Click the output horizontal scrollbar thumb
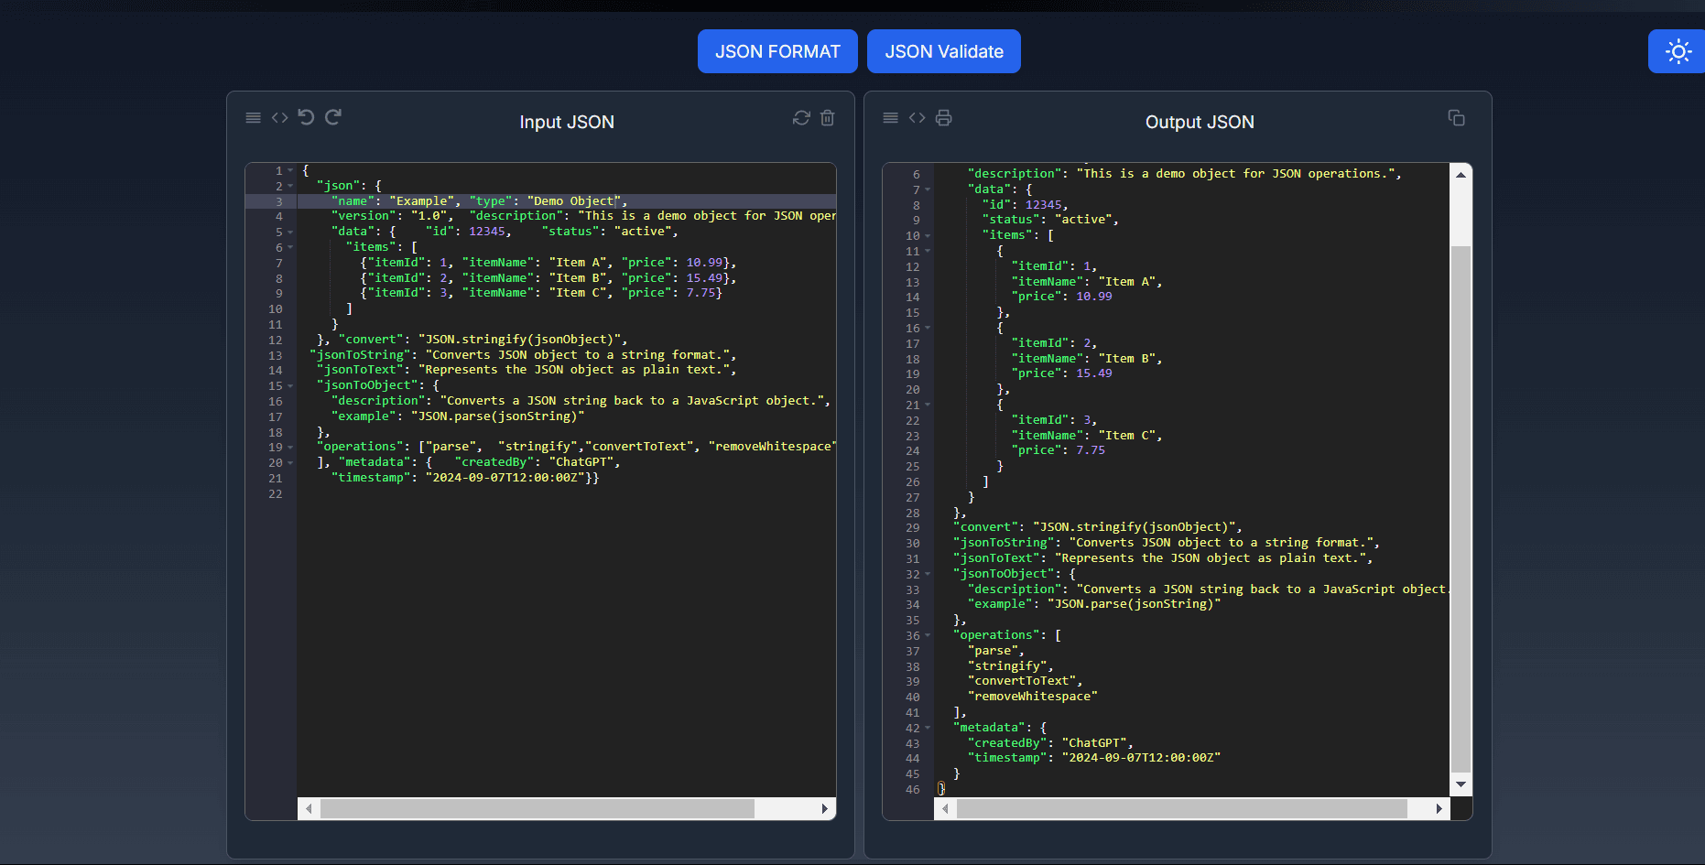Image resolution: width=1705 pixels, height=865 pixels. [1182, 808]
